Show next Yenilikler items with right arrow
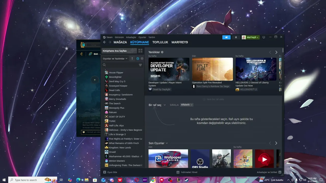This screenshot has height=183, width=326. point(276,52)
